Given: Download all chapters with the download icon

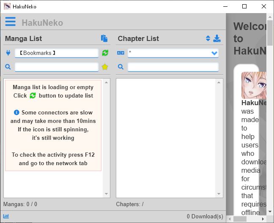Looking at the screenshot, I should coord(217,38).
